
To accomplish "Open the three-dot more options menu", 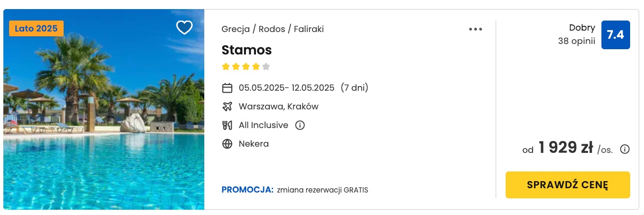I will pyautogui.click(x=476, y=29).
